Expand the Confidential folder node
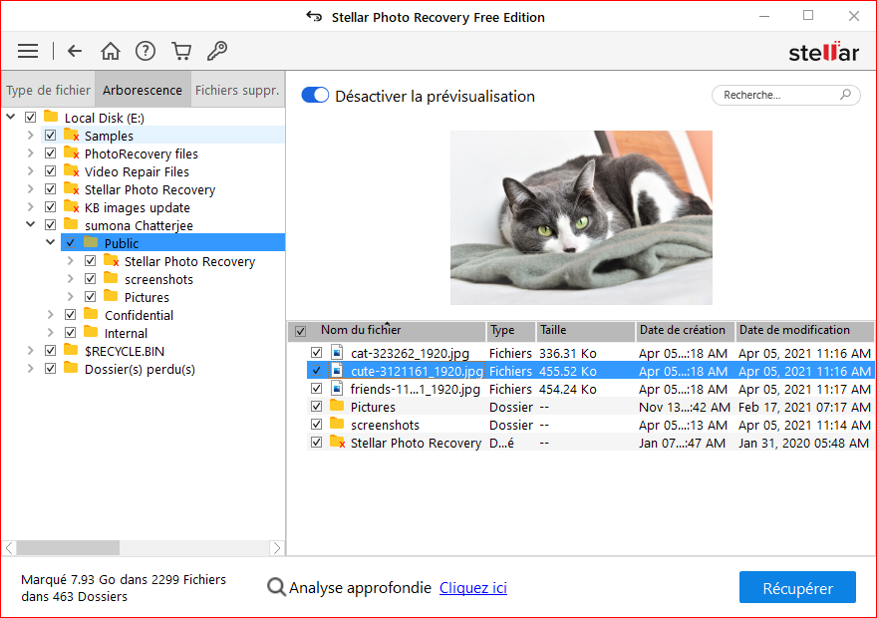 [51, 314]
